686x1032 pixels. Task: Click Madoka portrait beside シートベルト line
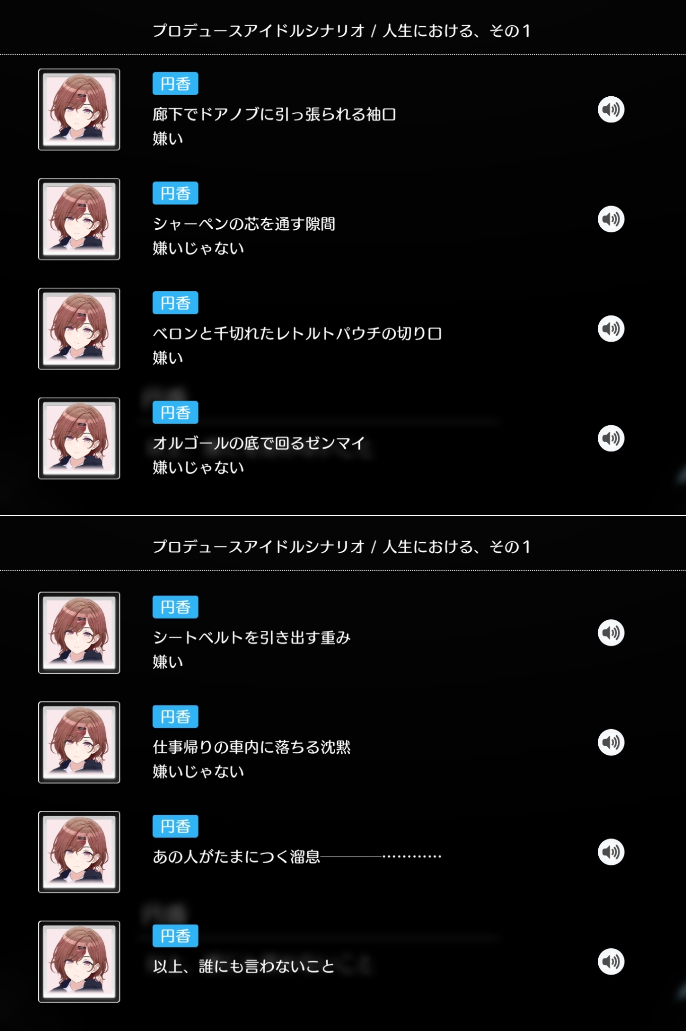(x=79, y=633)
